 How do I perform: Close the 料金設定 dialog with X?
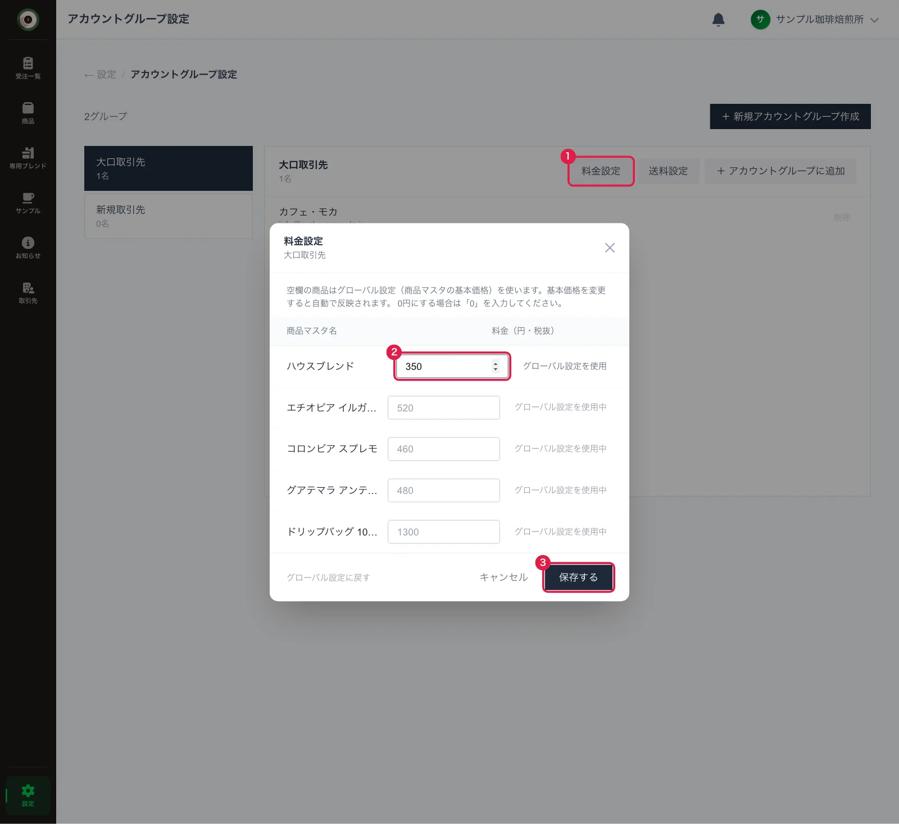pos(610,248)
